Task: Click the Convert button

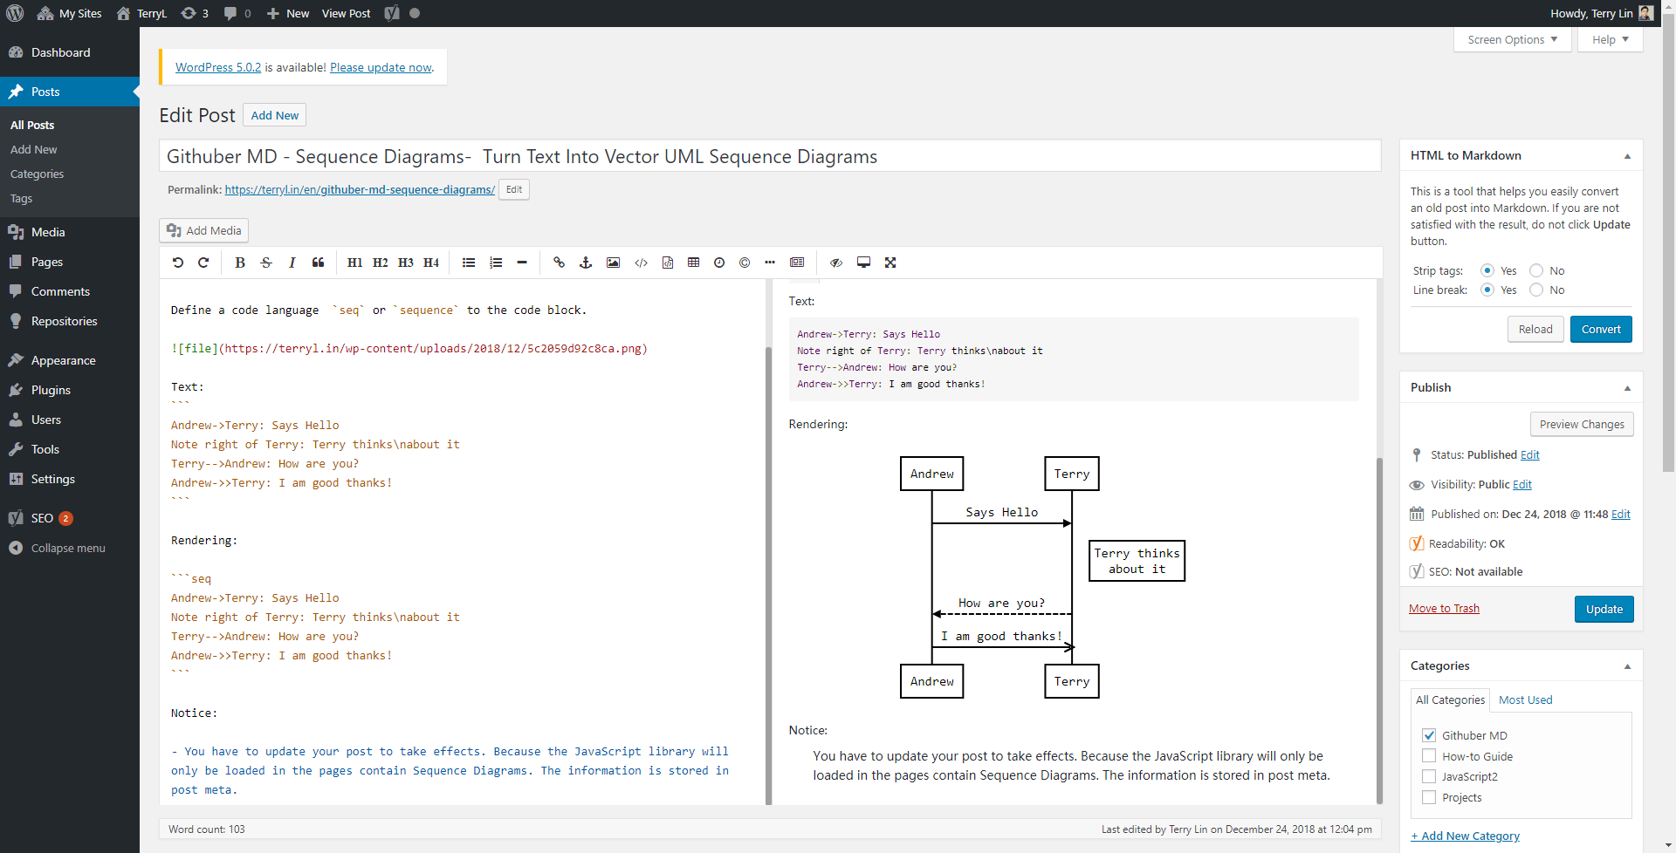Action: (1601, 329)
